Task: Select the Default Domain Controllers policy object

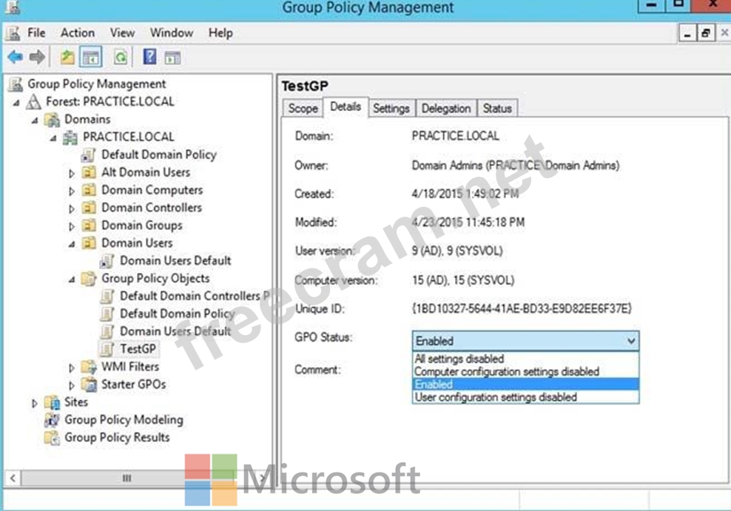Action: pyautogui.click(x=195, y=297)
